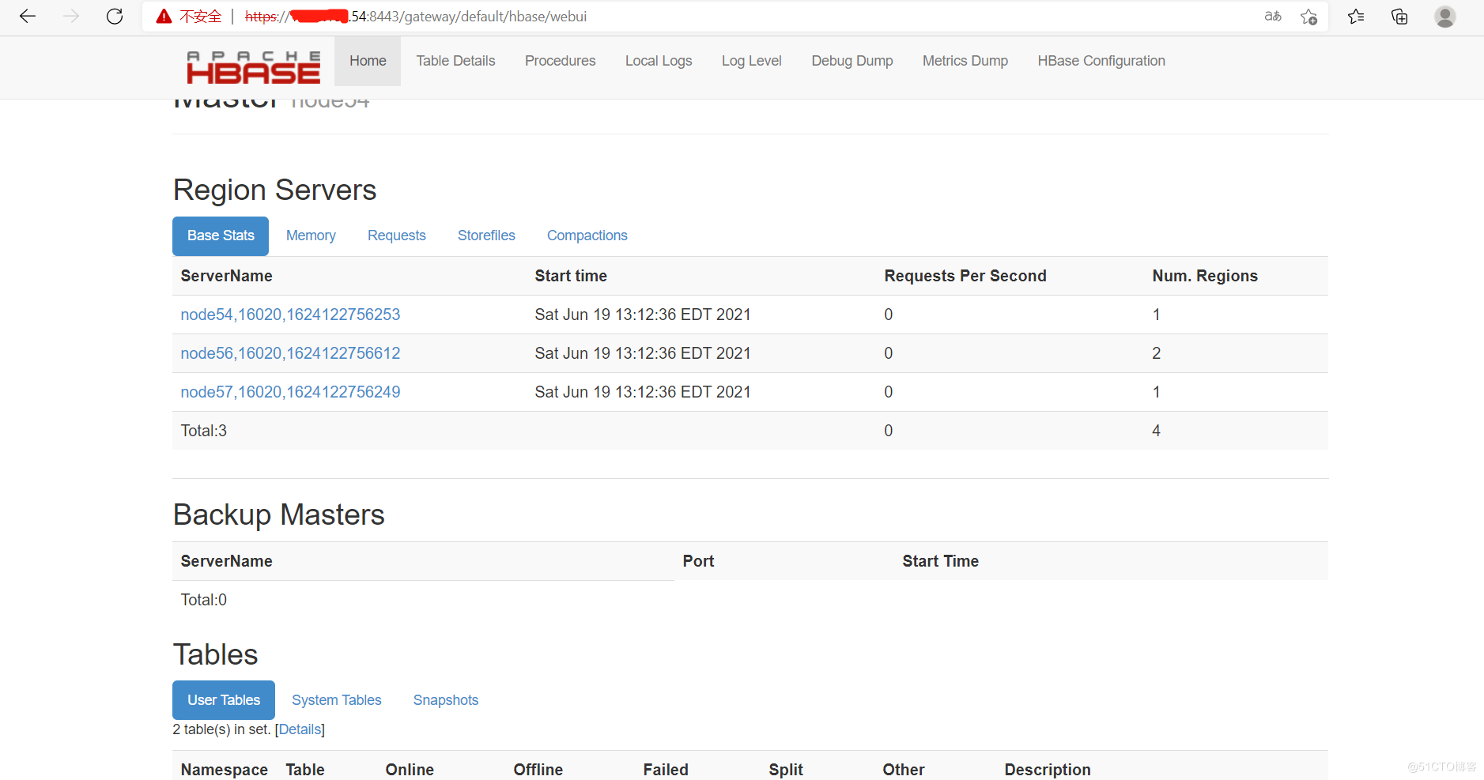The image size is (1484, 780).
Task: Click the Port column header
Action: tap(698, 561)
